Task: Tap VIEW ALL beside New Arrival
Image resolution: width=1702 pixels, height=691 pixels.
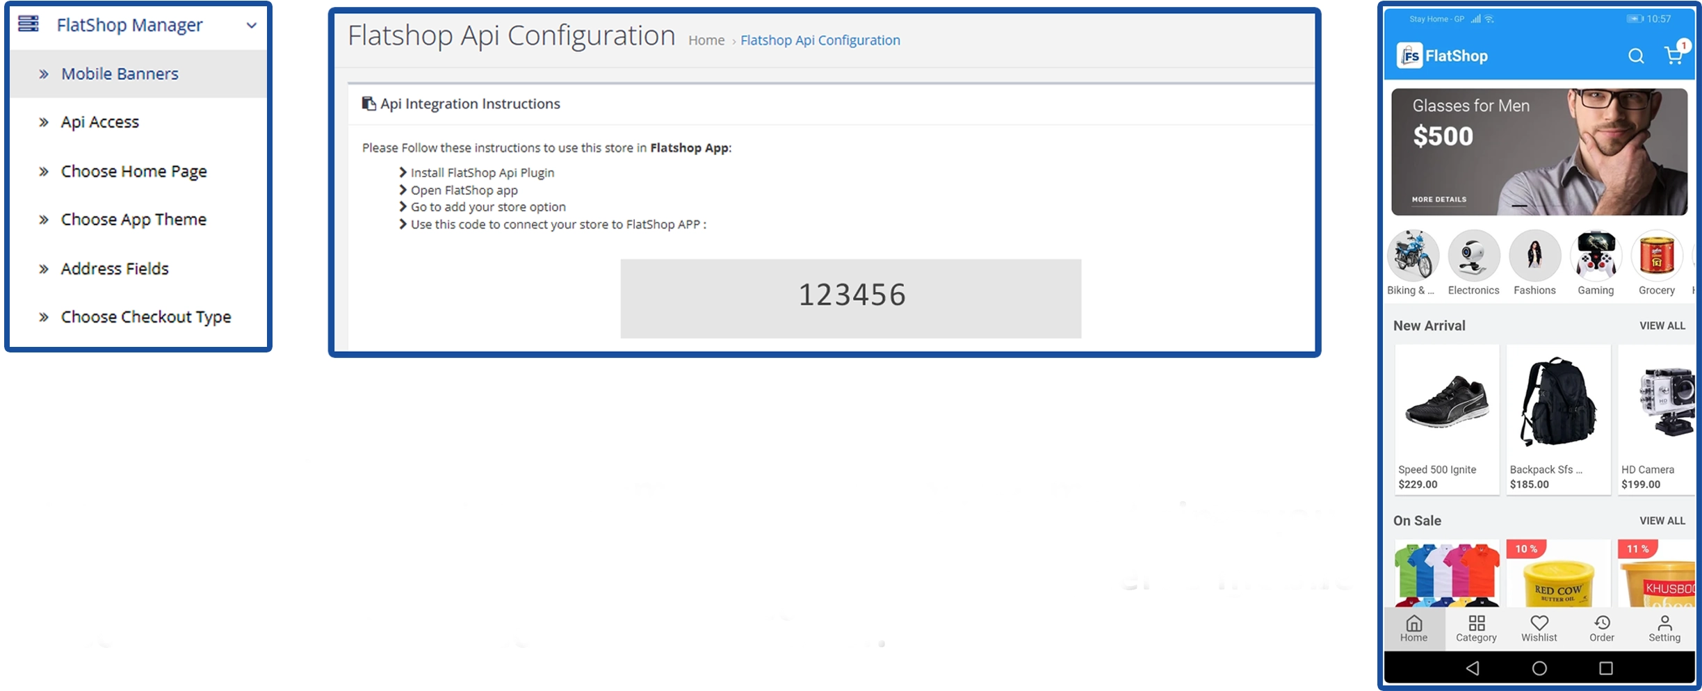Action: pos(1662,326)
